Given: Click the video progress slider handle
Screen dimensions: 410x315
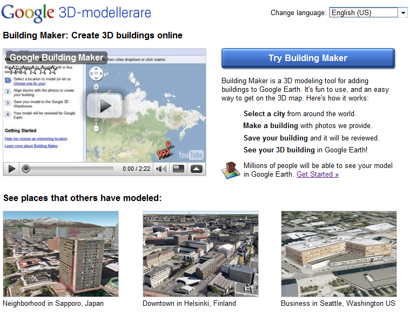Looking at the screenshot, I should (25, 169).
